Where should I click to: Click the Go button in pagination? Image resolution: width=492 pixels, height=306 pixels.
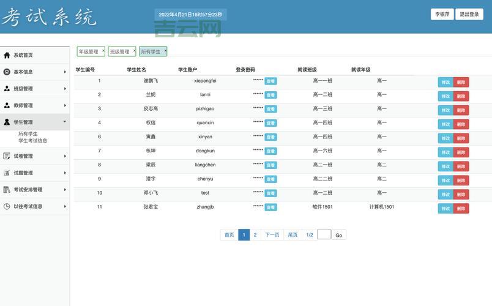(338, 235)
